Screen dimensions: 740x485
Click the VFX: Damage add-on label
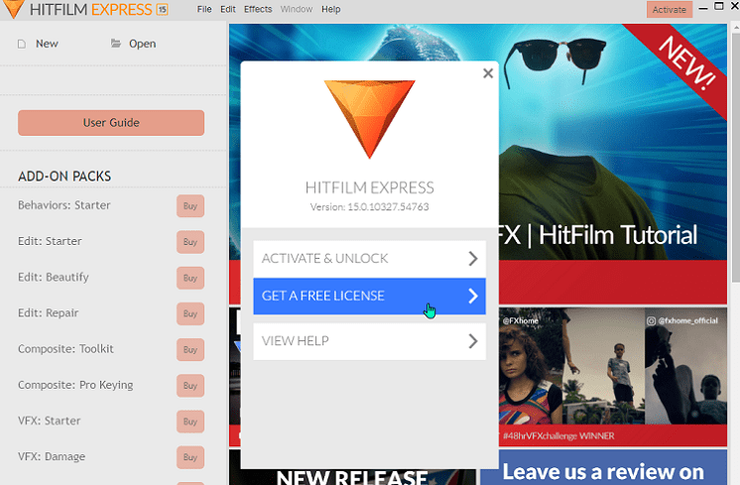click(x=52, y=456)
